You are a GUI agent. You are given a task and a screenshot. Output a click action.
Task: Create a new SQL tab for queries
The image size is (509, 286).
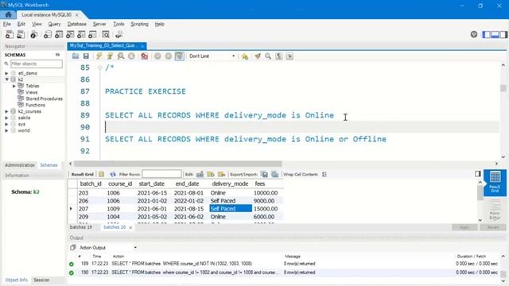[10, 34]
